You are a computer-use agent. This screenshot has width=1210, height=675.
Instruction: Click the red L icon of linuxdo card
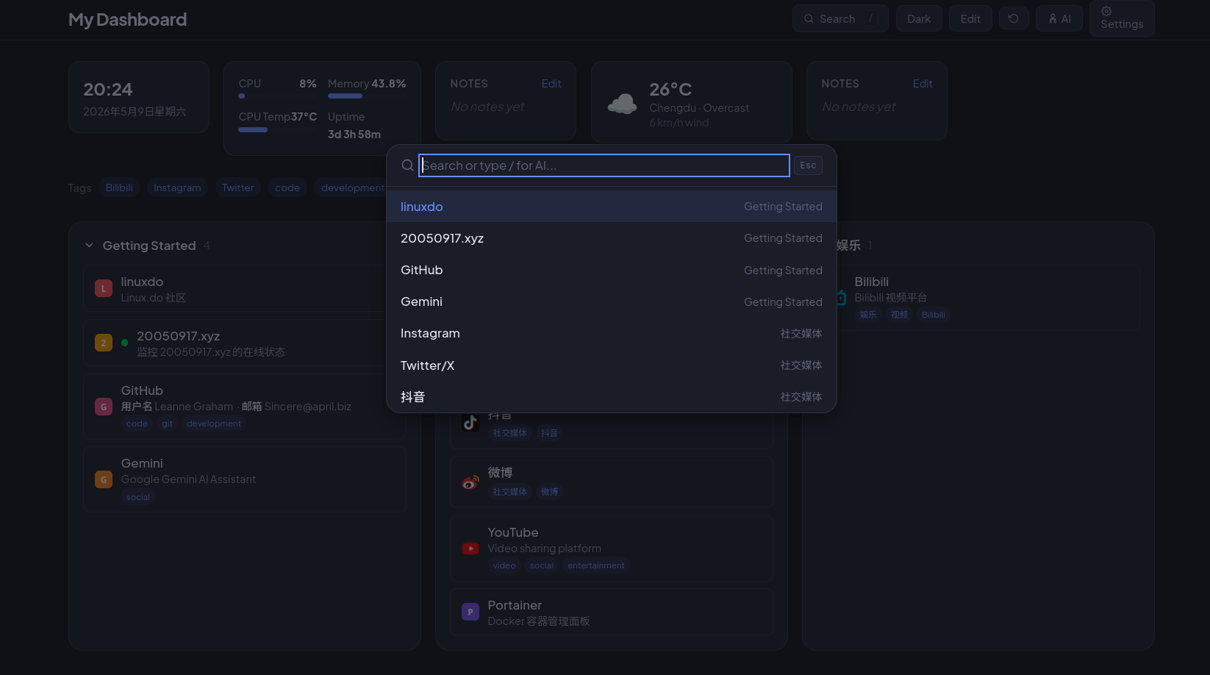[104, 288]
